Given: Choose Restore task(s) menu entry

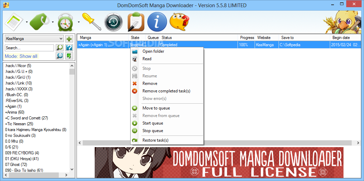Looking at the screenshot, I should point(167,140).
